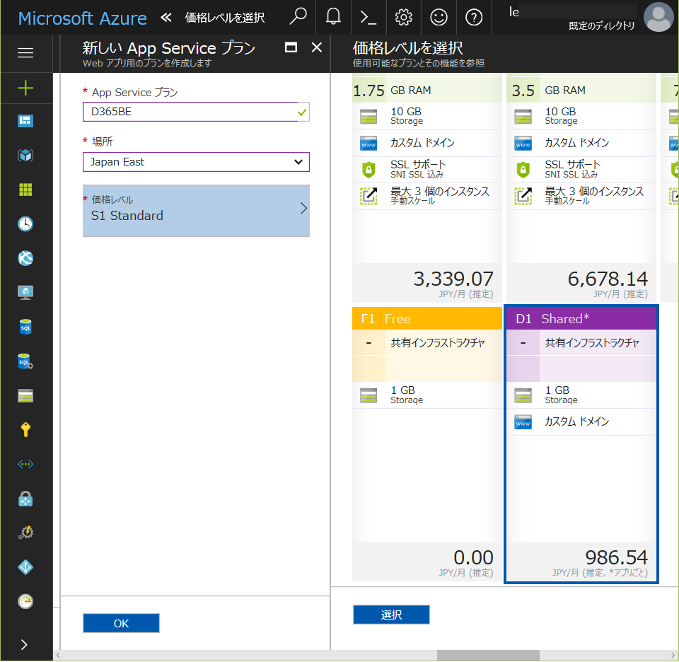Click the 6,678.14 monthly price

[x=608, y=279]
